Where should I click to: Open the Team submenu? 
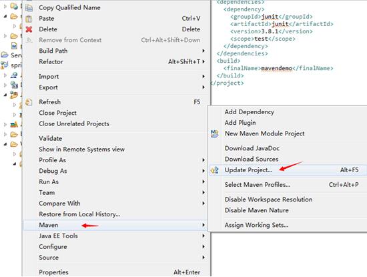pos(116,192)
